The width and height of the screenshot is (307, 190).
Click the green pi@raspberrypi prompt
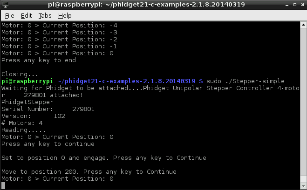pos(27,81)
